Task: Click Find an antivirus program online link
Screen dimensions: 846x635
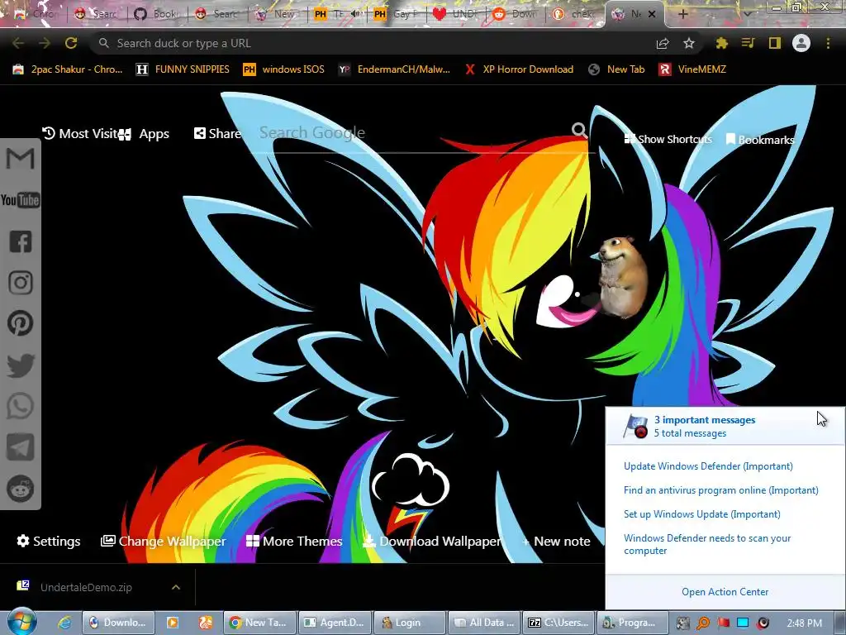Action: 720,490
